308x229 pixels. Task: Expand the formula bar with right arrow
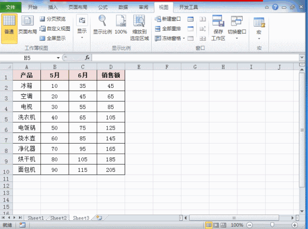click(x=302, y=58)
